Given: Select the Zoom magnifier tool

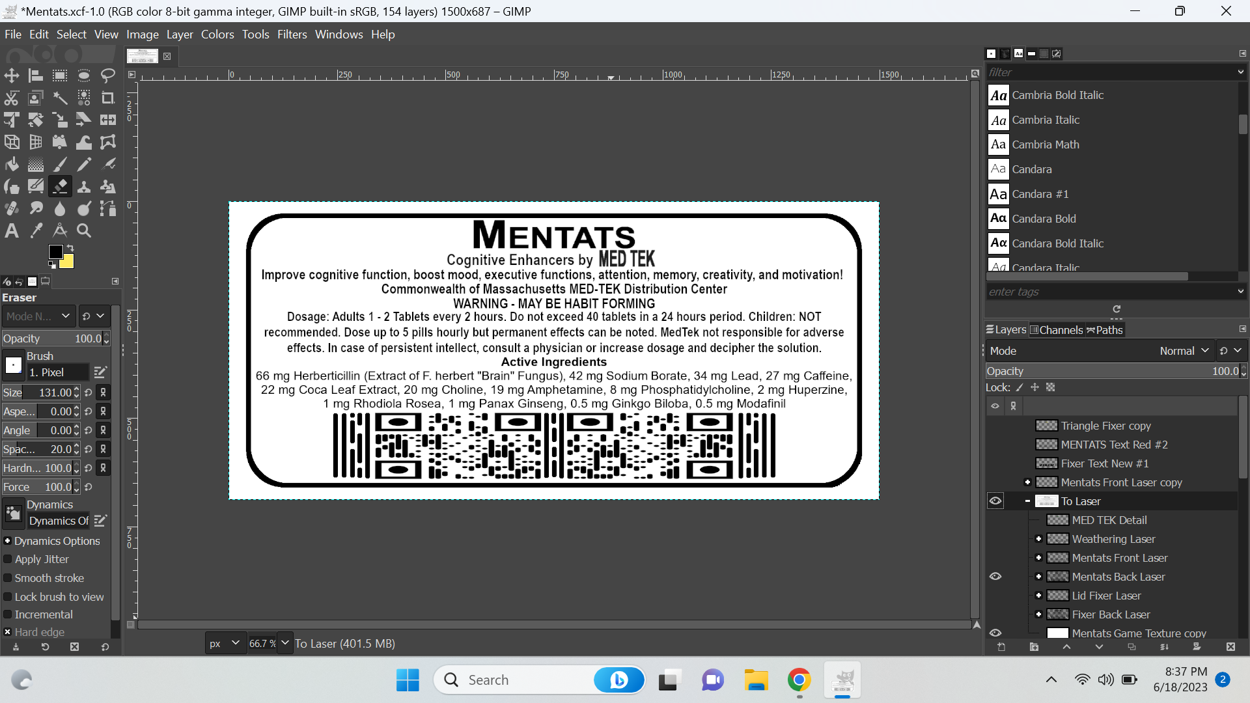Looking at the screenshot, I should [x=84, y=230].
